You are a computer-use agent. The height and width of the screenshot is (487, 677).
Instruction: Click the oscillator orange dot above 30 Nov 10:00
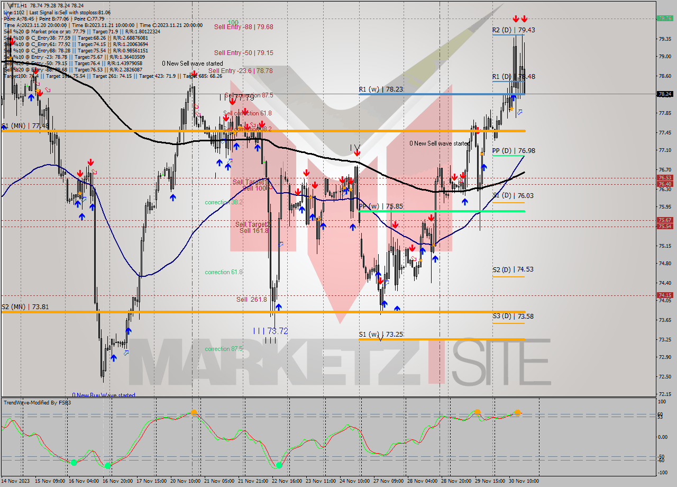tap(517, 412)
